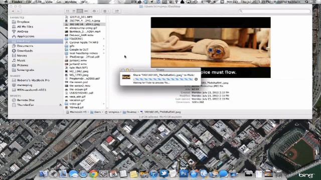This screenshot has height=180, width=321.
Task: Go forward with the Finder forward arrow
Action: (19, 11)
